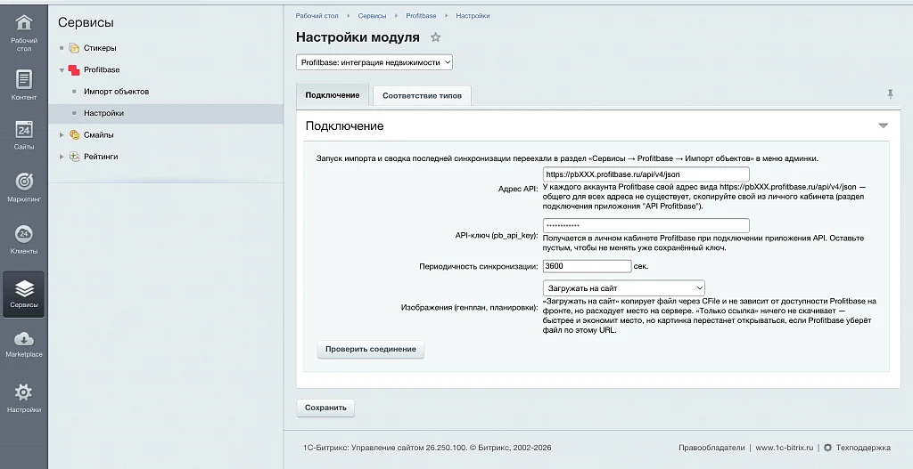The height and width of the screenshot is (469, 913).
Task: Expand the Смайлы tree node
Action: [62, 135]
